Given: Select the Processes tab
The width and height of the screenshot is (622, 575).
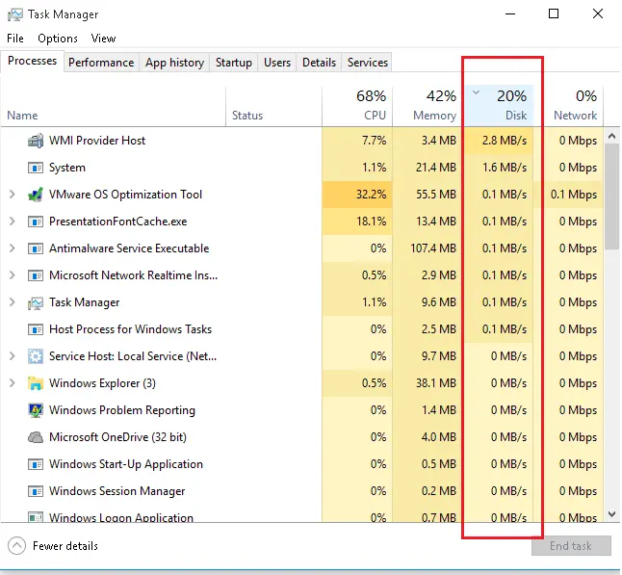Looking at the screenshot, I should 32,61.
